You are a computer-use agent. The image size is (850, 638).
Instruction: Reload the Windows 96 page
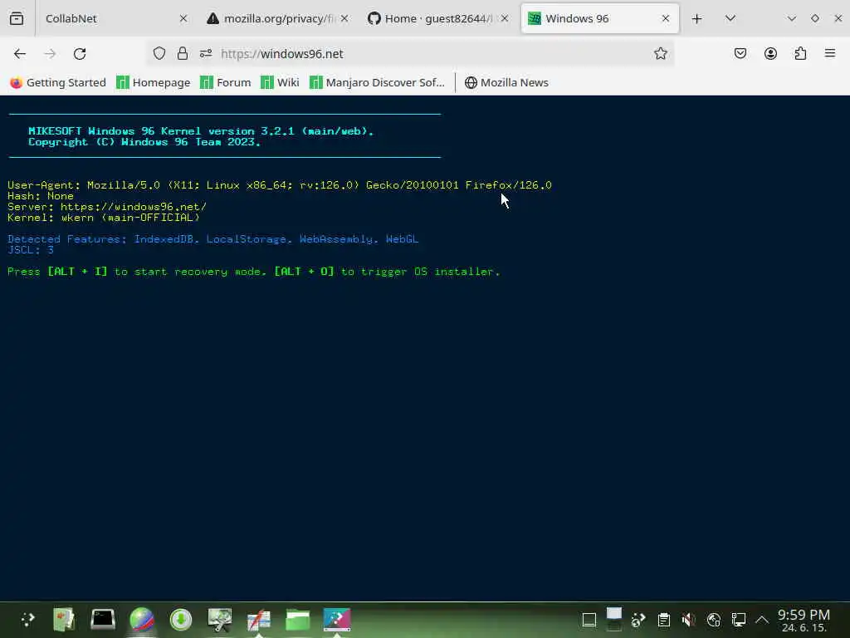tap(80, 54)
